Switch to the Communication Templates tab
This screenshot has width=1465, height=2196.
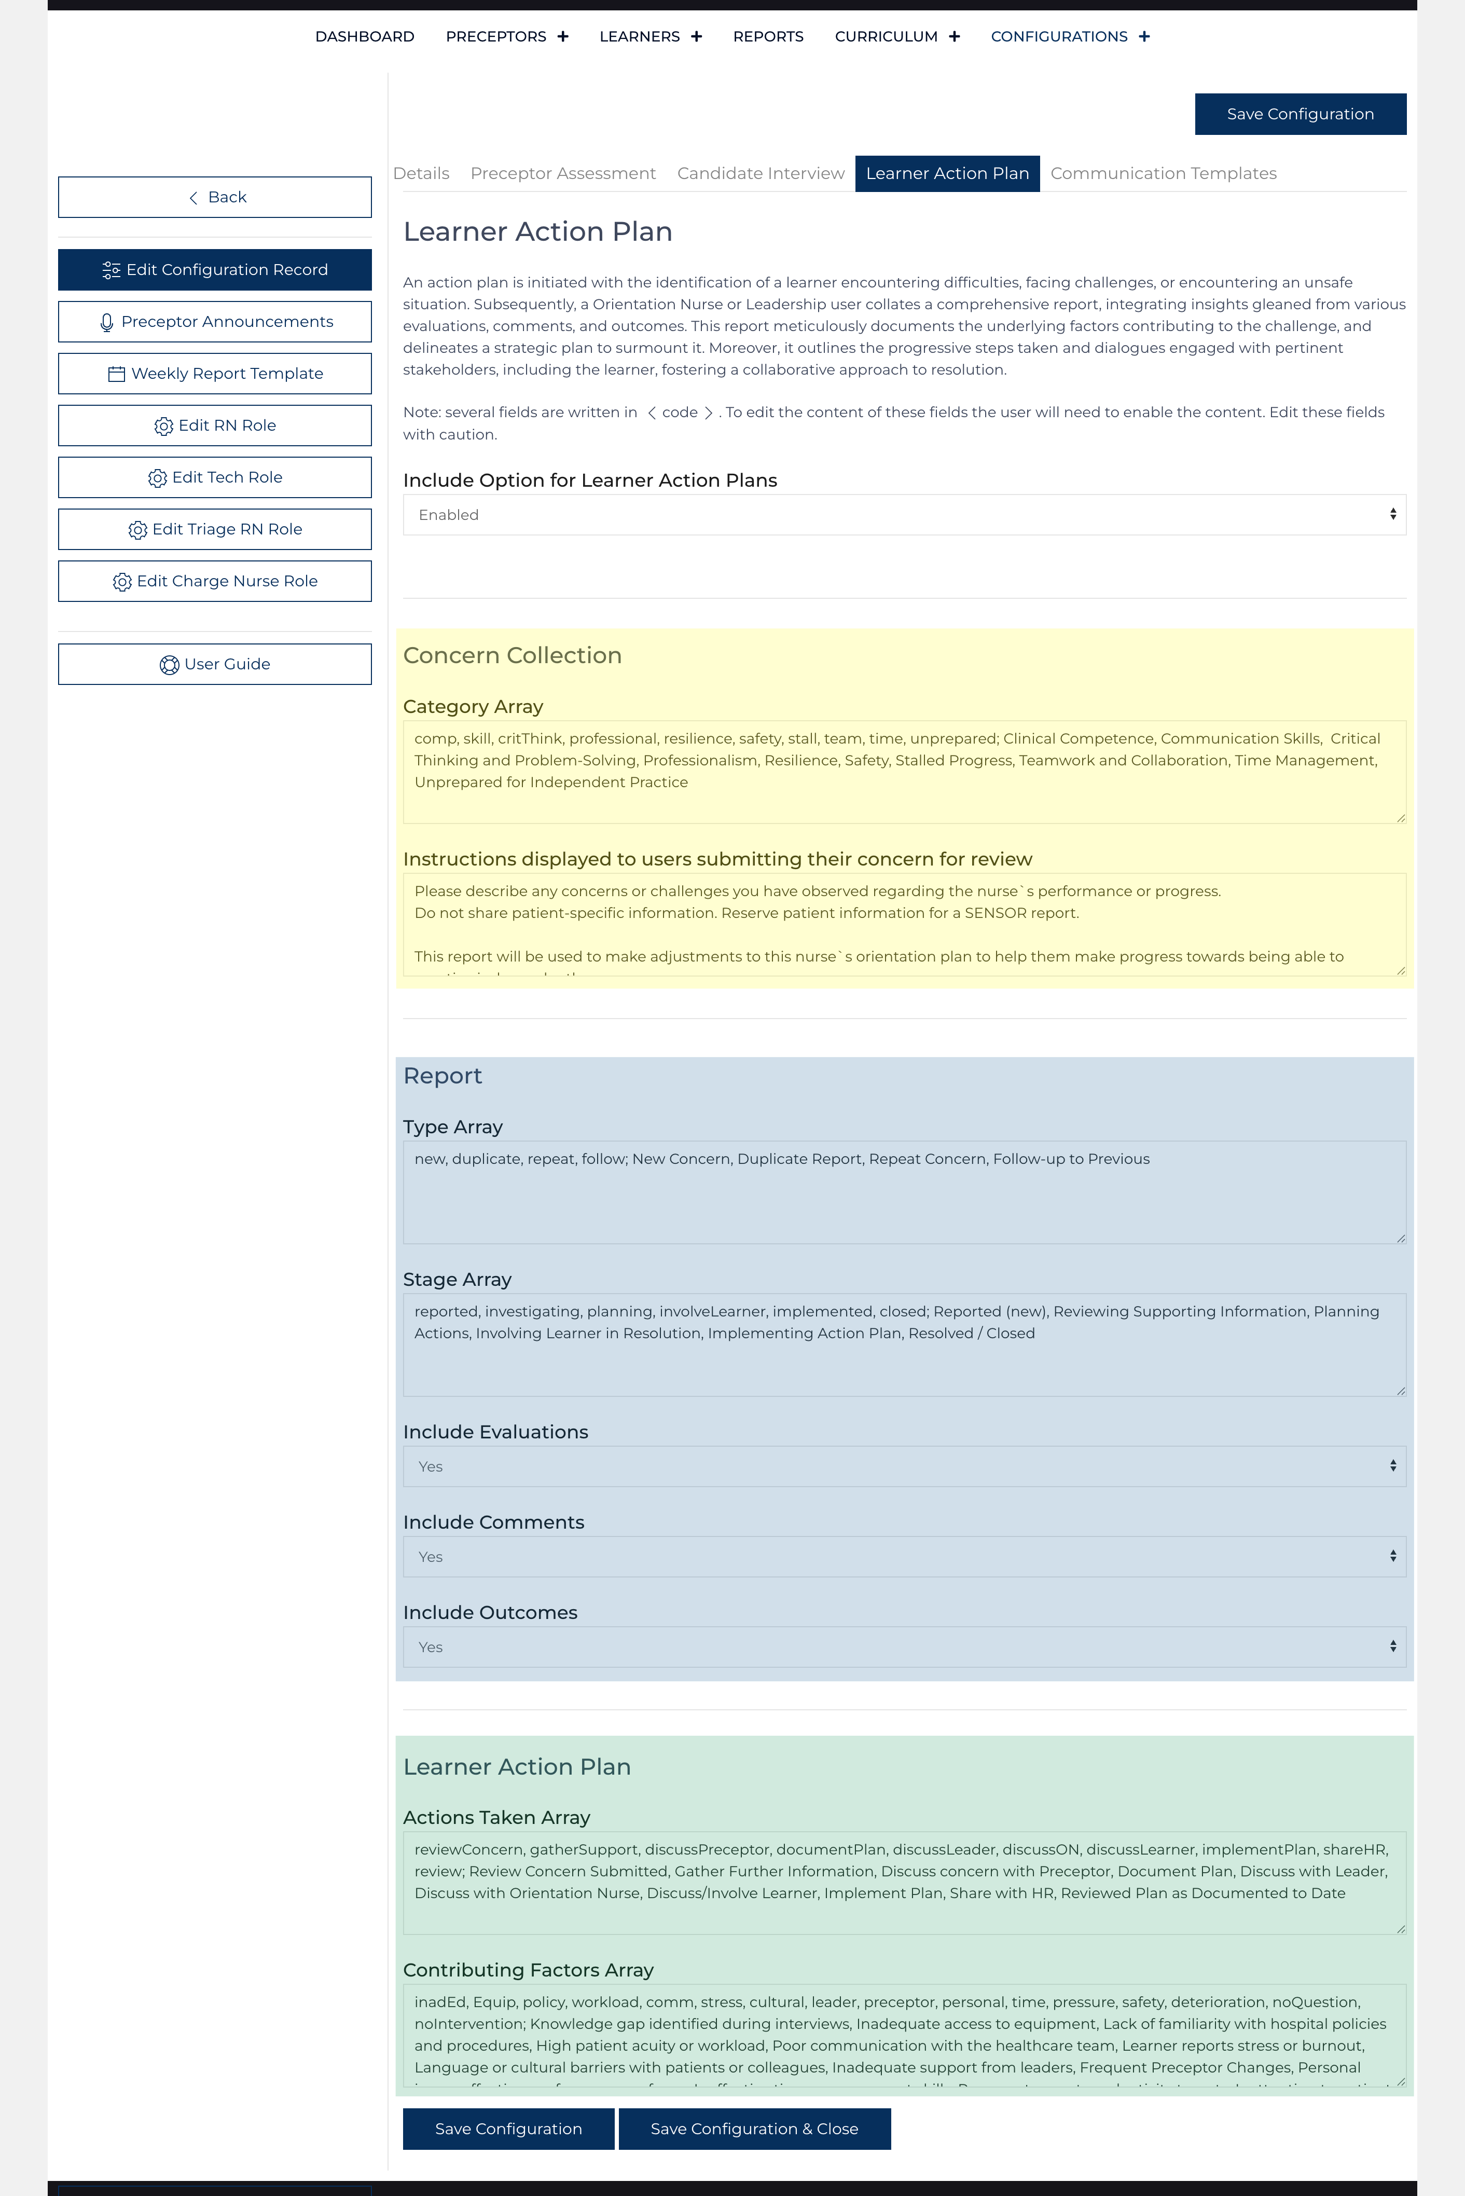click(x=1162, y=174)
